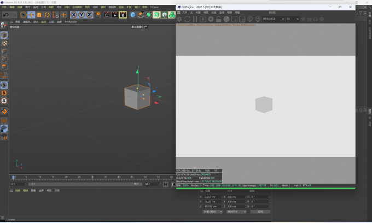
Task: Open HDR/sRGB color space dropdown
Action: 274,19
